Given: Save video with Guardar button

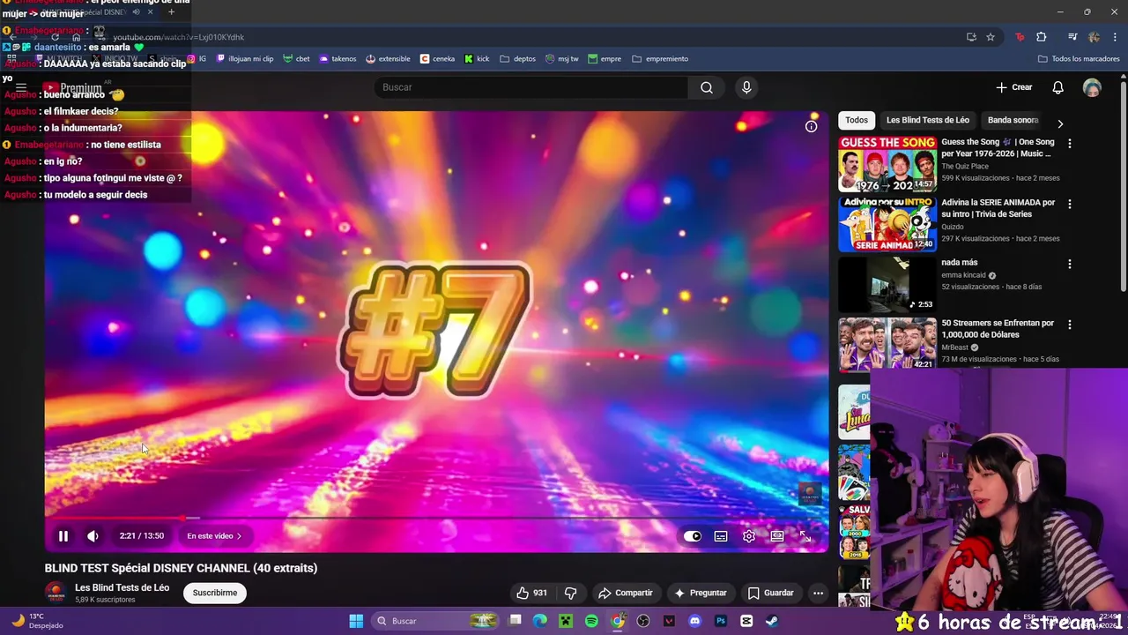Looking at the screenshot, I should 771,593.
